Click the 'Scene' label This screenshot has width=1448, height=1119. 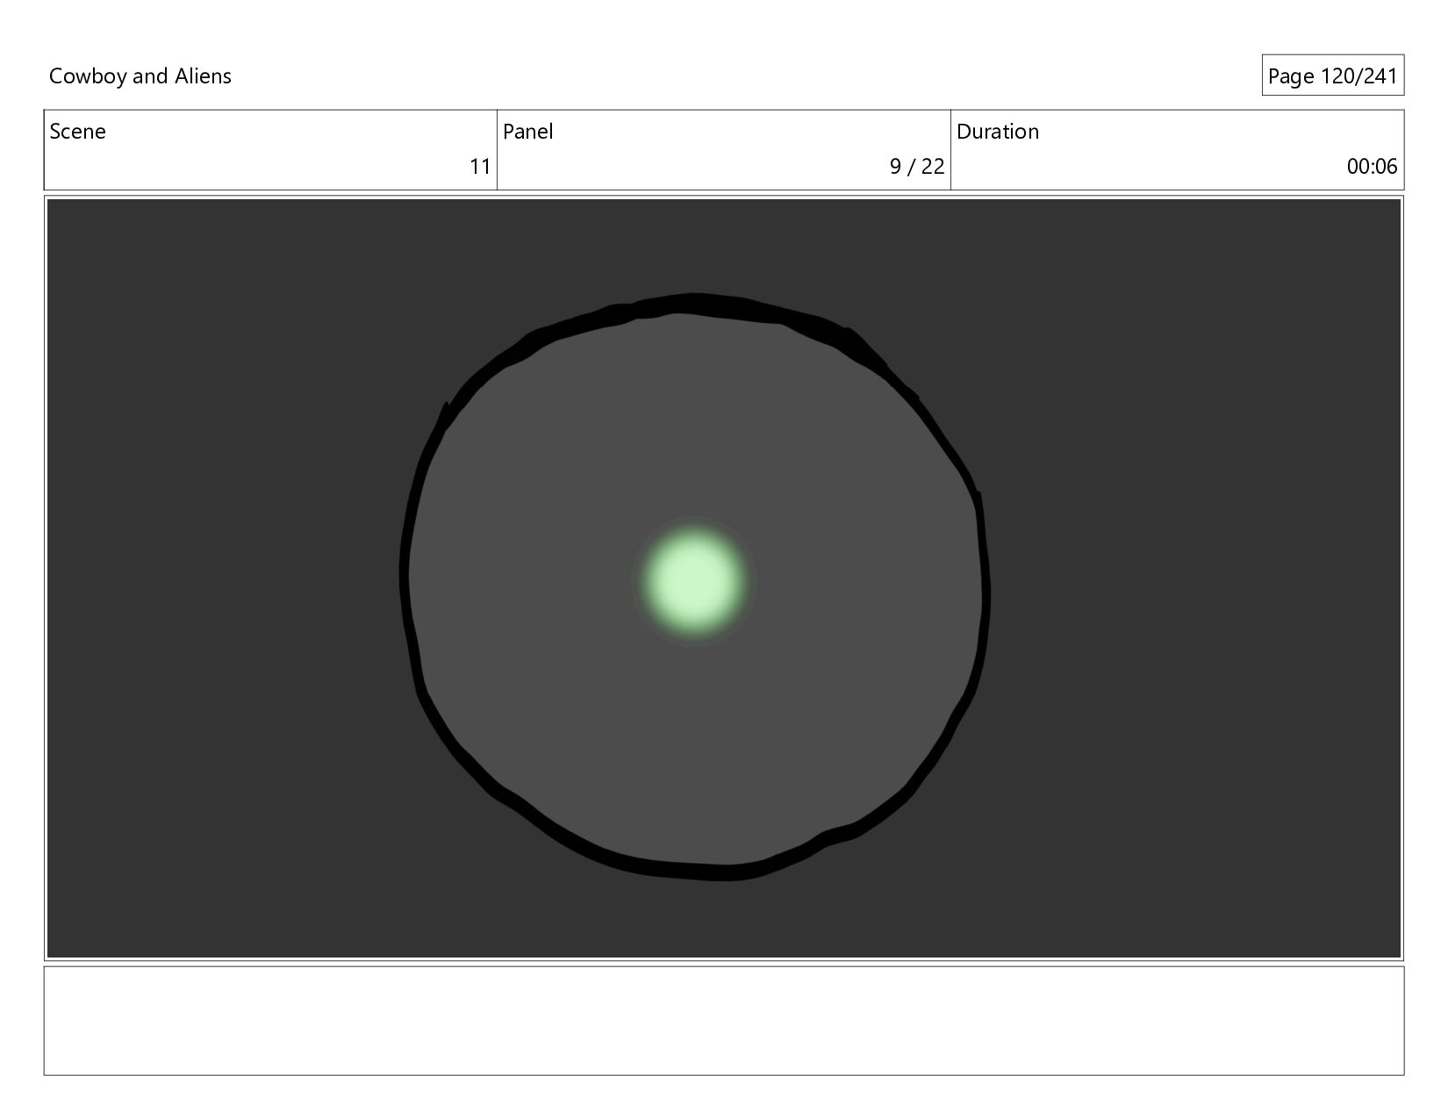(x=77, y=132)
